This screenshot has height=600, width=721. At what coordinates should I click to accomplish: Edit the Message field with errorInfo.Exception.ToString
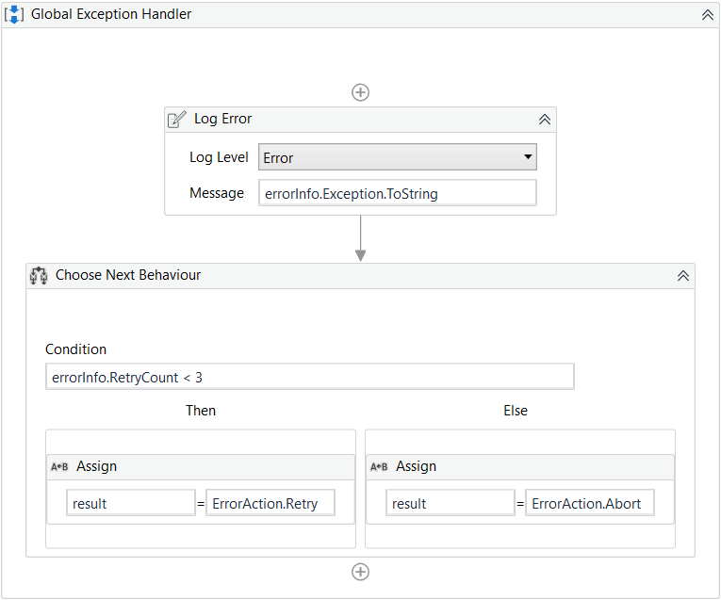click(397, 193)
